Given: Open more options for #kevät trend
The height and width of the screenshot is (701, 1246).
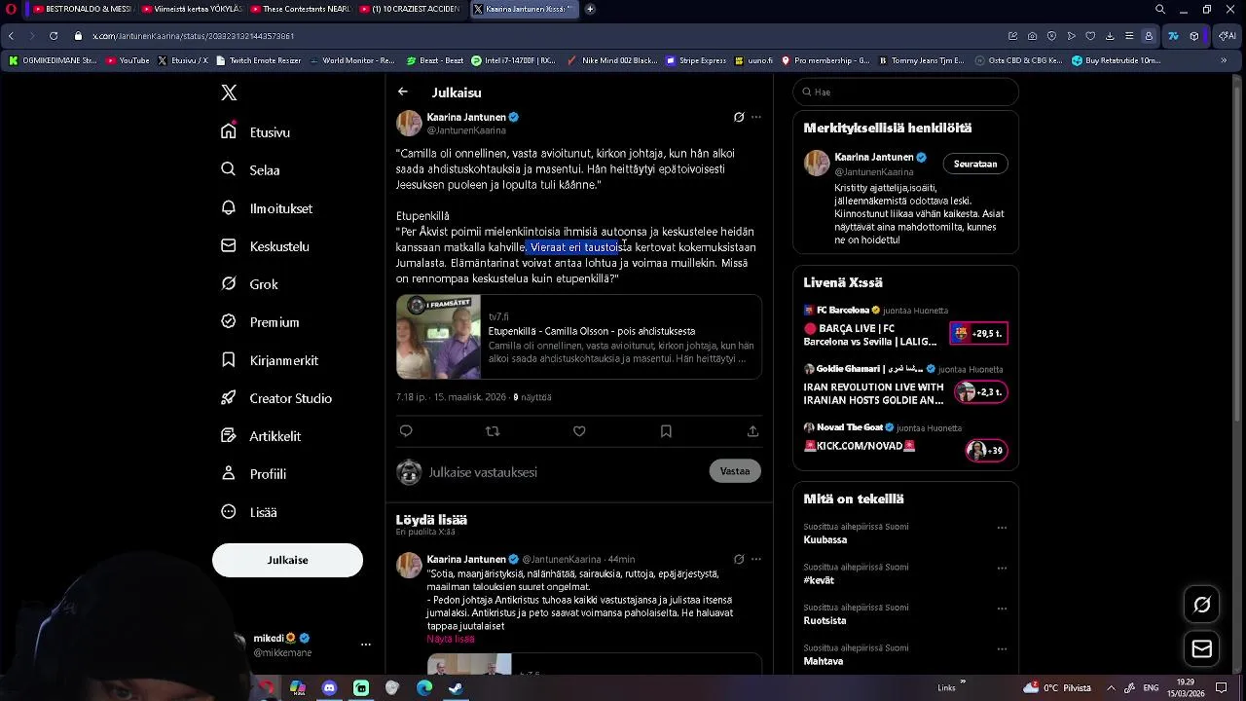Looking at the screenshot, I should 1002,568.
